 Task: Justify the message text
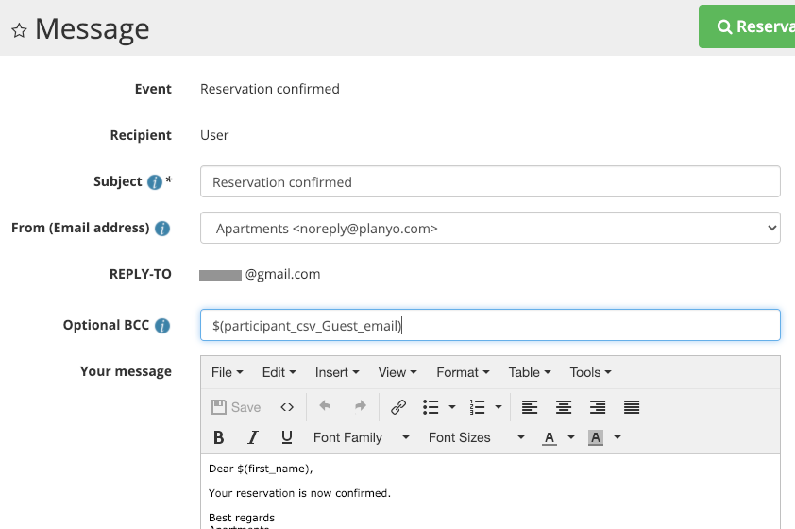coord(632,407)
